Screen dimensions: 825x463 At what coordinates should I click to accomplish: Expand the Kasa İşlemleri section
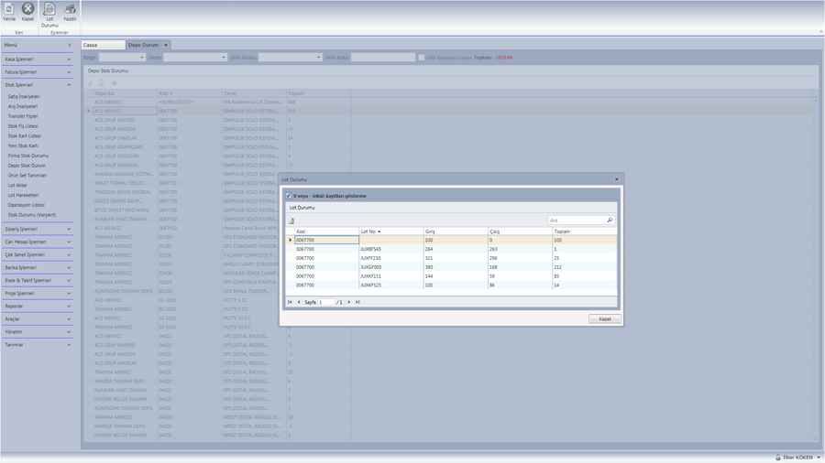coord(38,59)
